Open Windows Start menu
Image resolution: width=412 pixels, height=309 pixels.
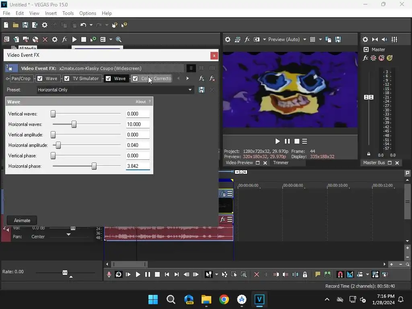click(153, 299)
